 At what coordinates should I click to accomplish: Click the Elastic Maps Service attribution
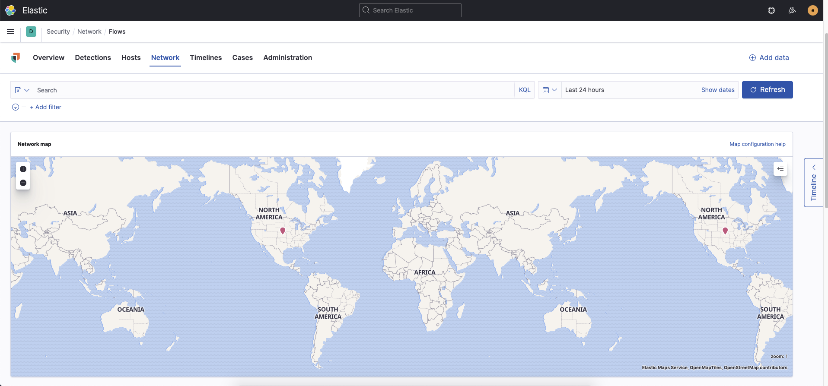pos(665,367)
